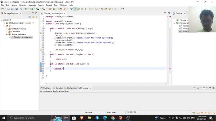Close the Package Explorer view
The image size is (216, 121).
pos(20,13)
